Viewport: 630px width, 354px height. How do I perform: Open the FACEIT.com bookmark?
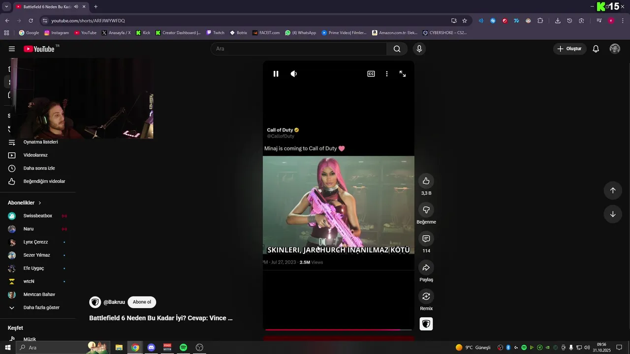point(266,33)
